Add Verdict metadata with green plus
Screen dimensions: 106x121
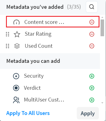(92, 88)
